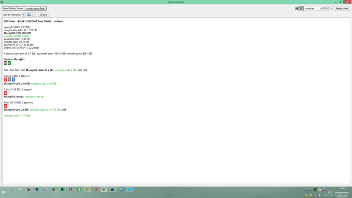Copy hand using the blue checkmark clipboard icon

point(29,15)
